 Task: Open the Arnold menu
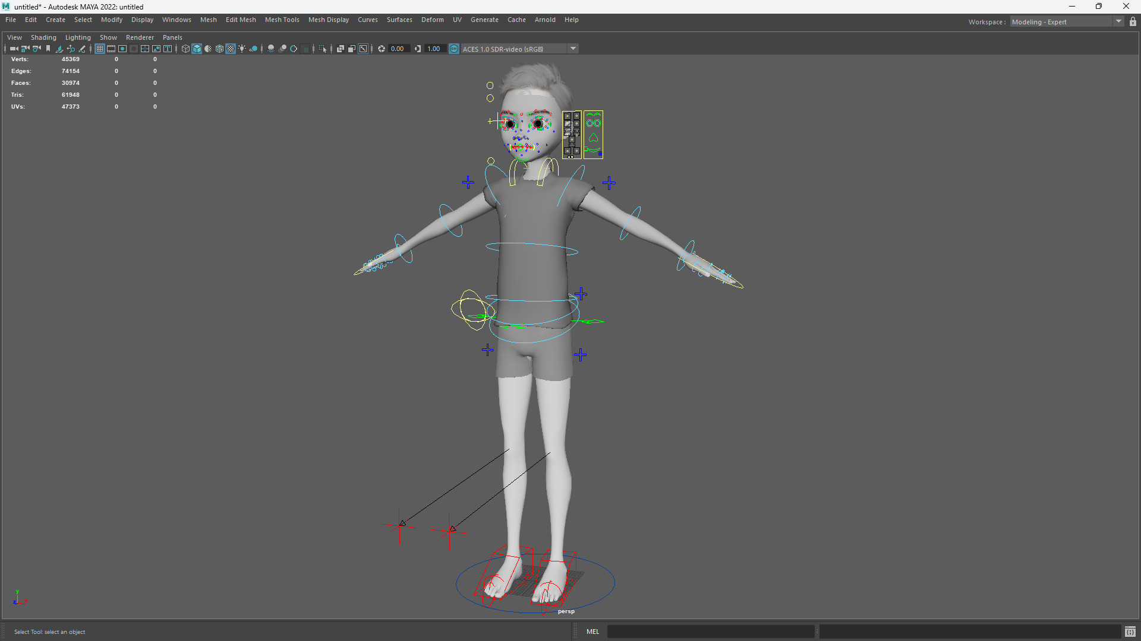[x=545, y=20]
